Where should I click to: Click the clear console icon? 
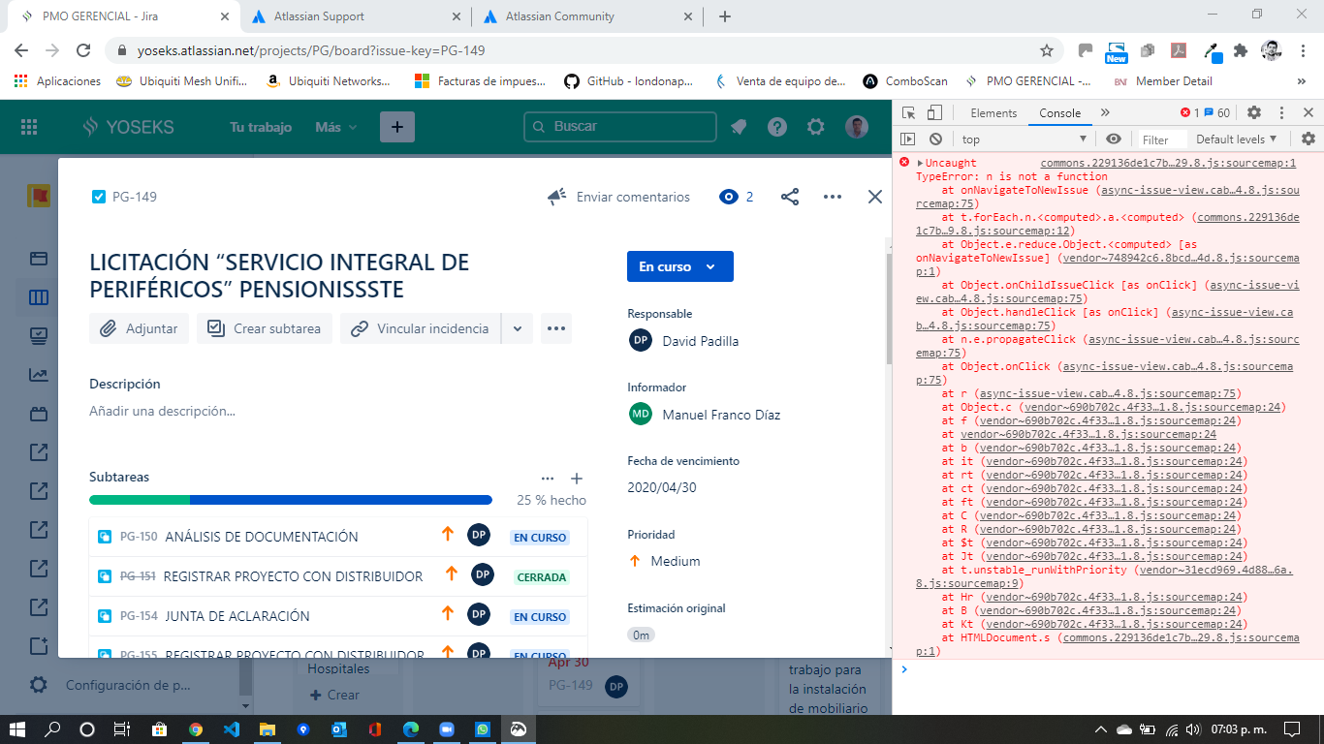(x=935, y=139)
